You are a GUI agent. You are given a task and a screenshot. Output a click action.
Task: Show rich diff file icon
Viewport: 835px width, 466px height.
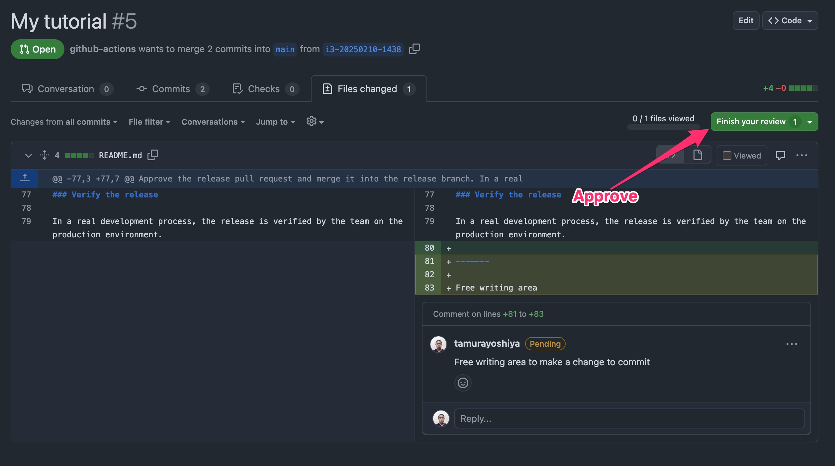pyautogui.click(x=697, y=155)
